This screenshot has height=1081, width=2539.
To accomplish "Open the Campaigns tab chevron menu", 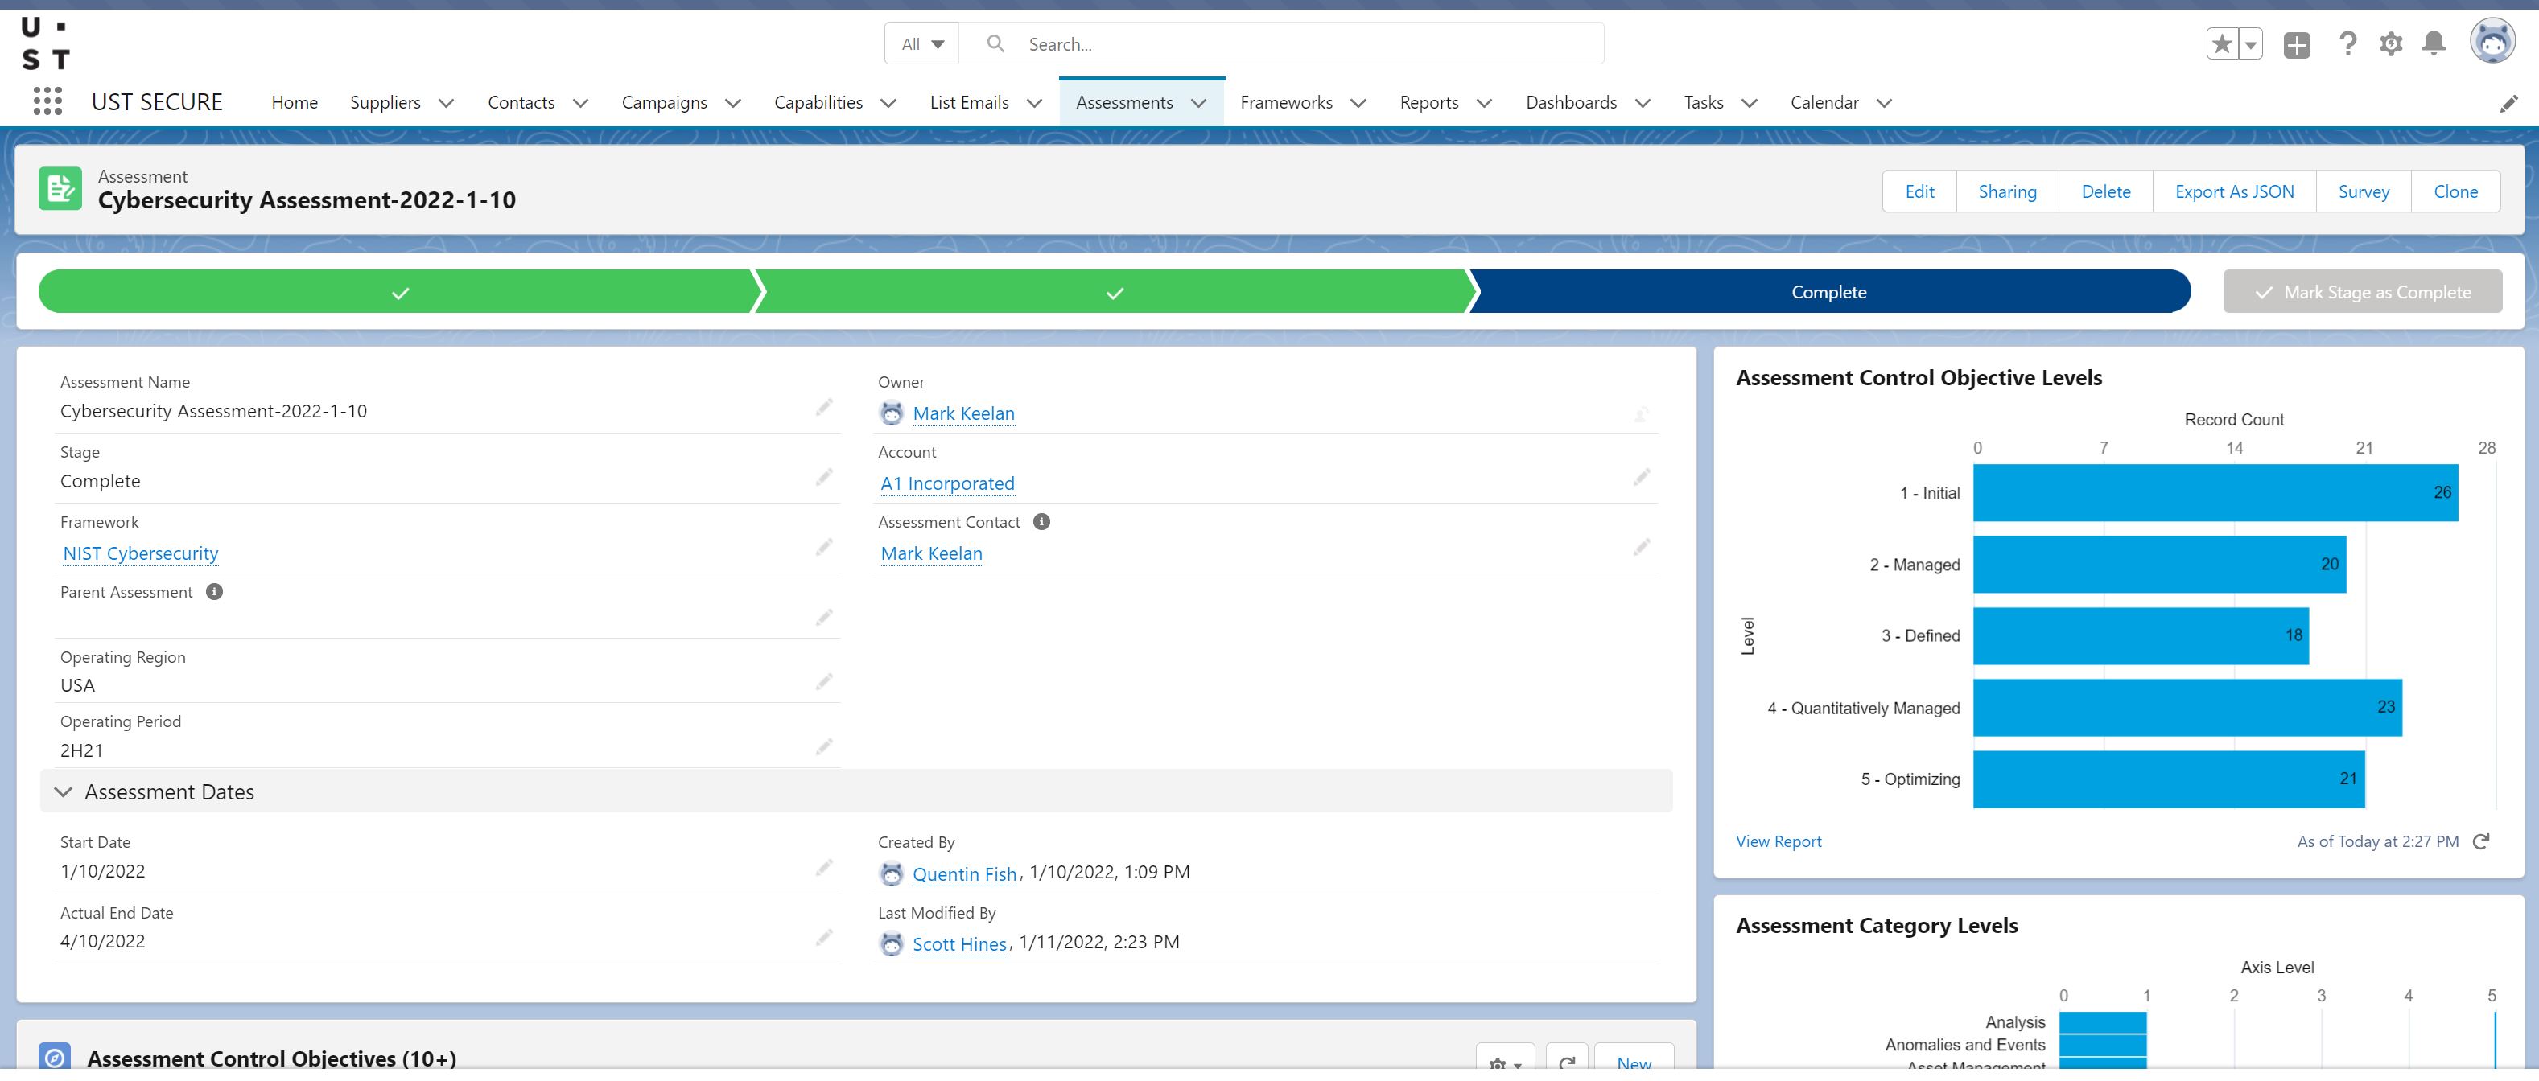I will 732,104.
